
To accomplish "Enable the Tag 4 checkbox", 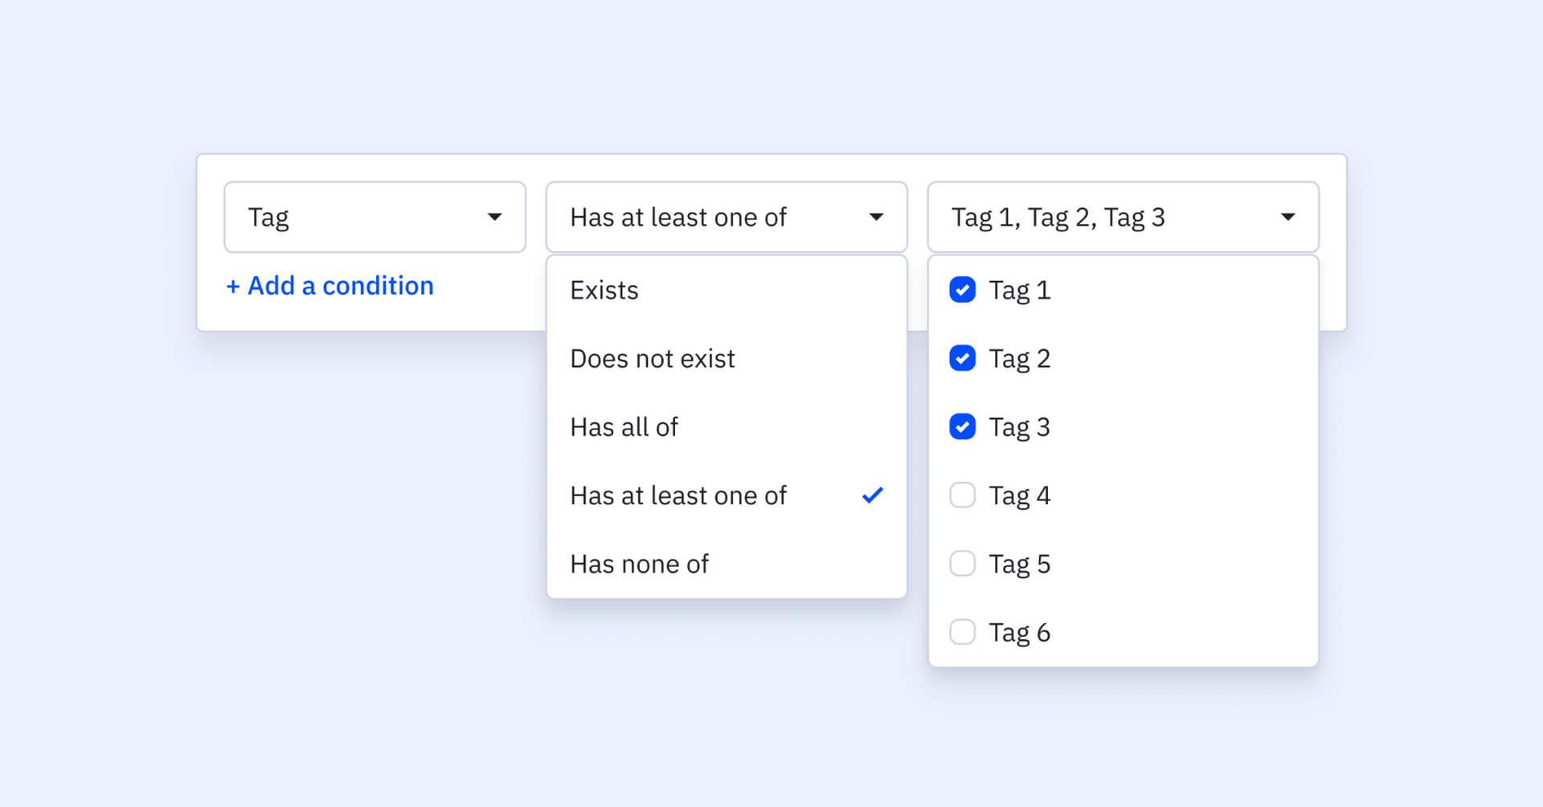I will (962, 495).
